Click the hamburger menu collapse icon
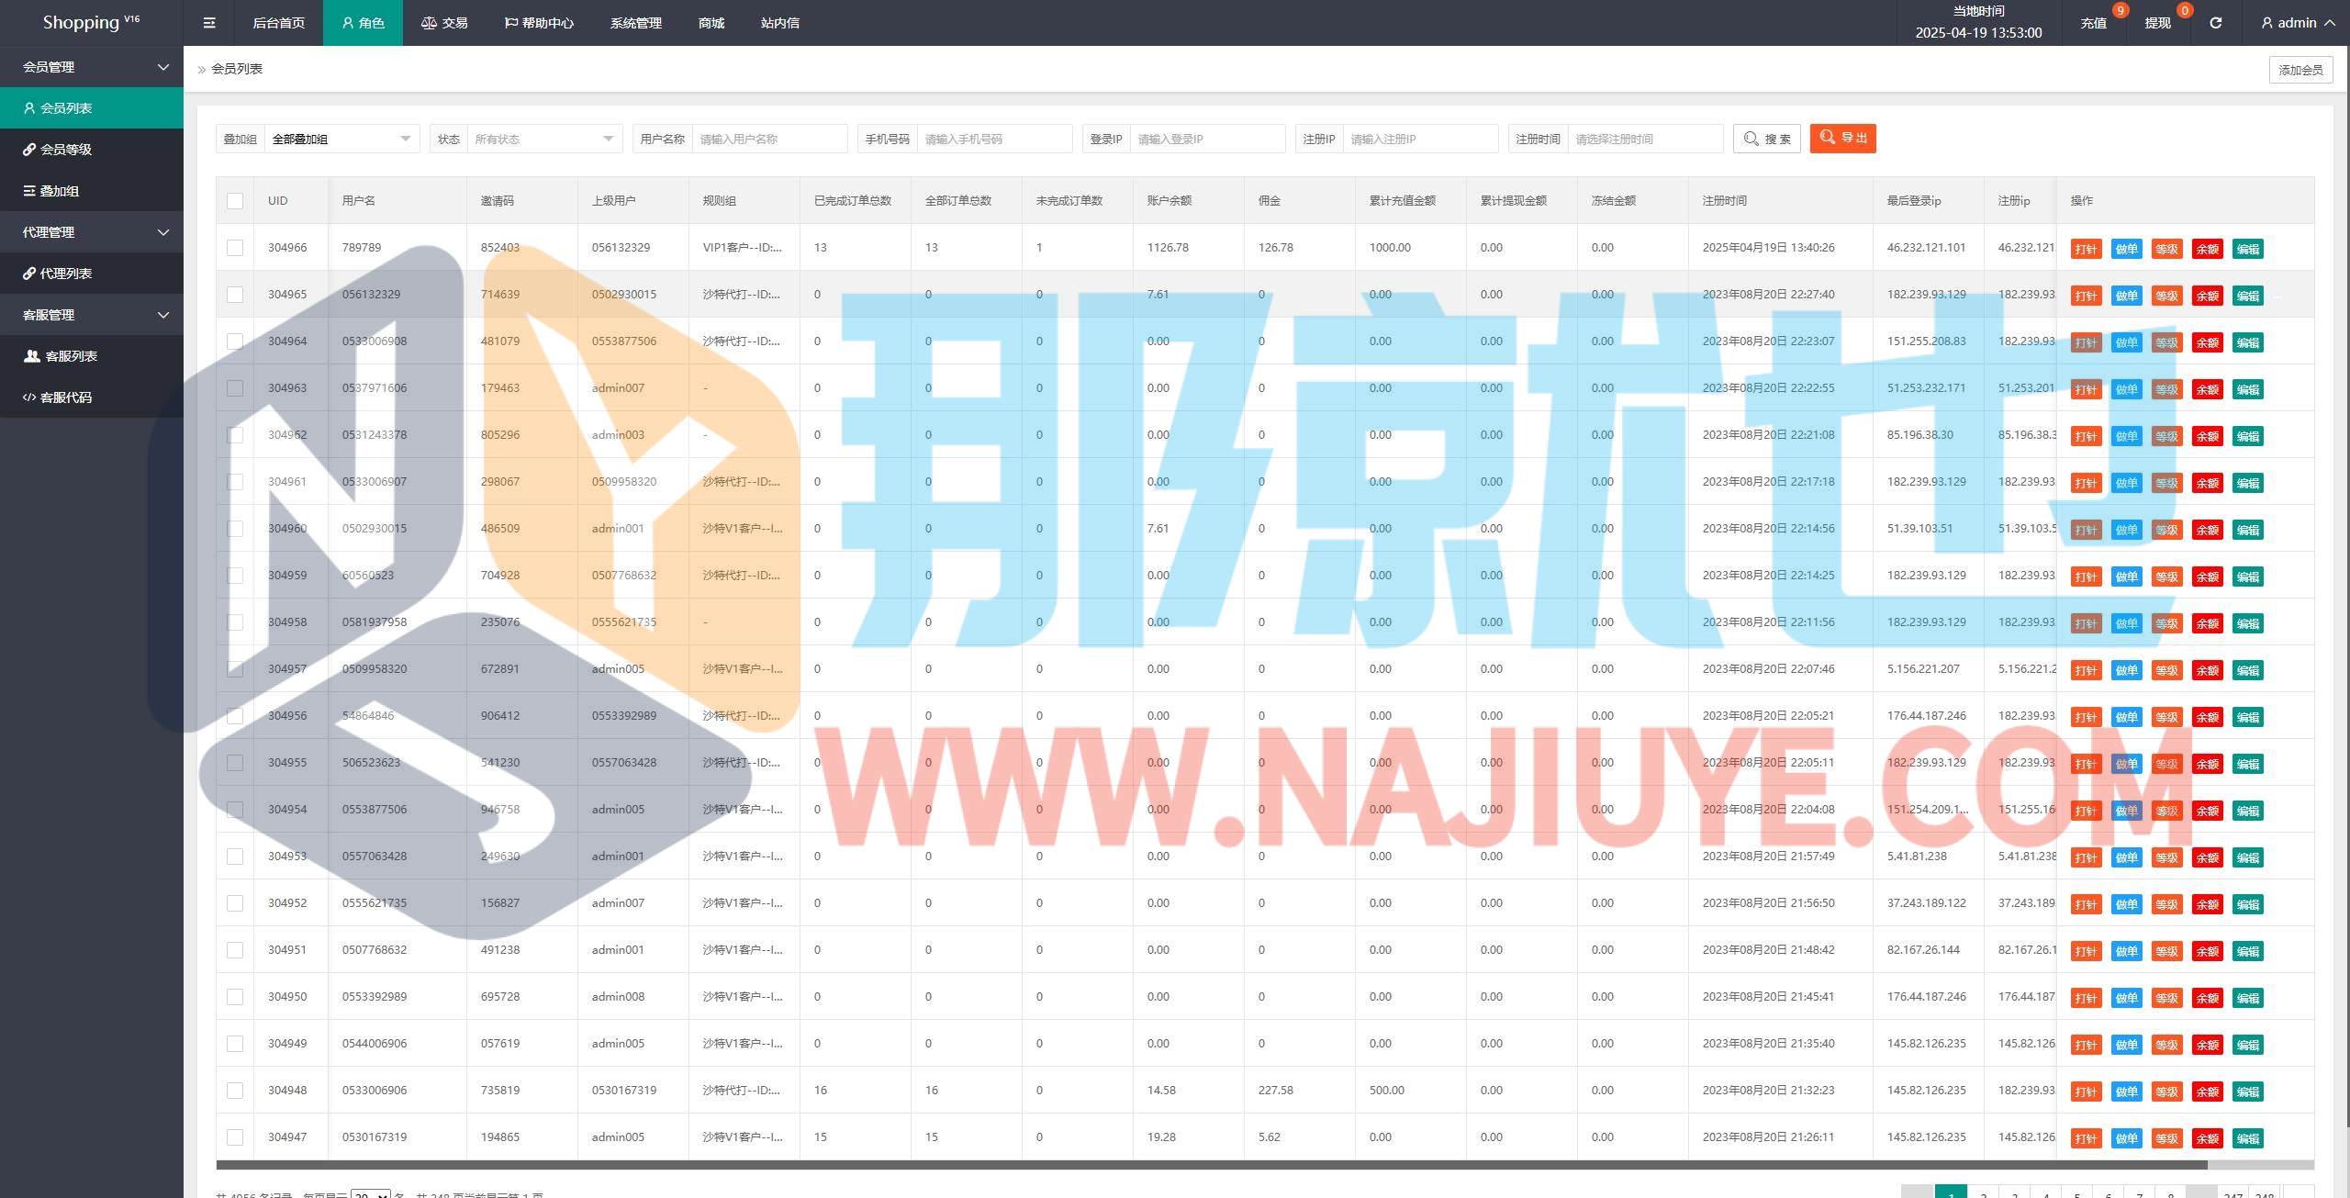This screenshot has height=1198, width=2350. tap(209, 23)
